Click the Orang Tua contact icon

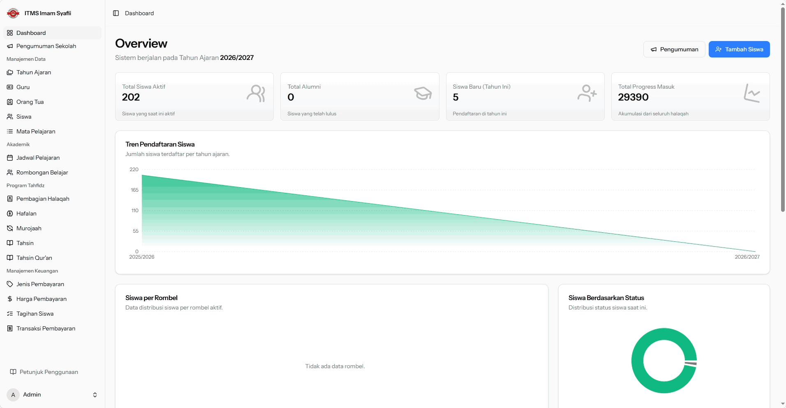point(10,102)
